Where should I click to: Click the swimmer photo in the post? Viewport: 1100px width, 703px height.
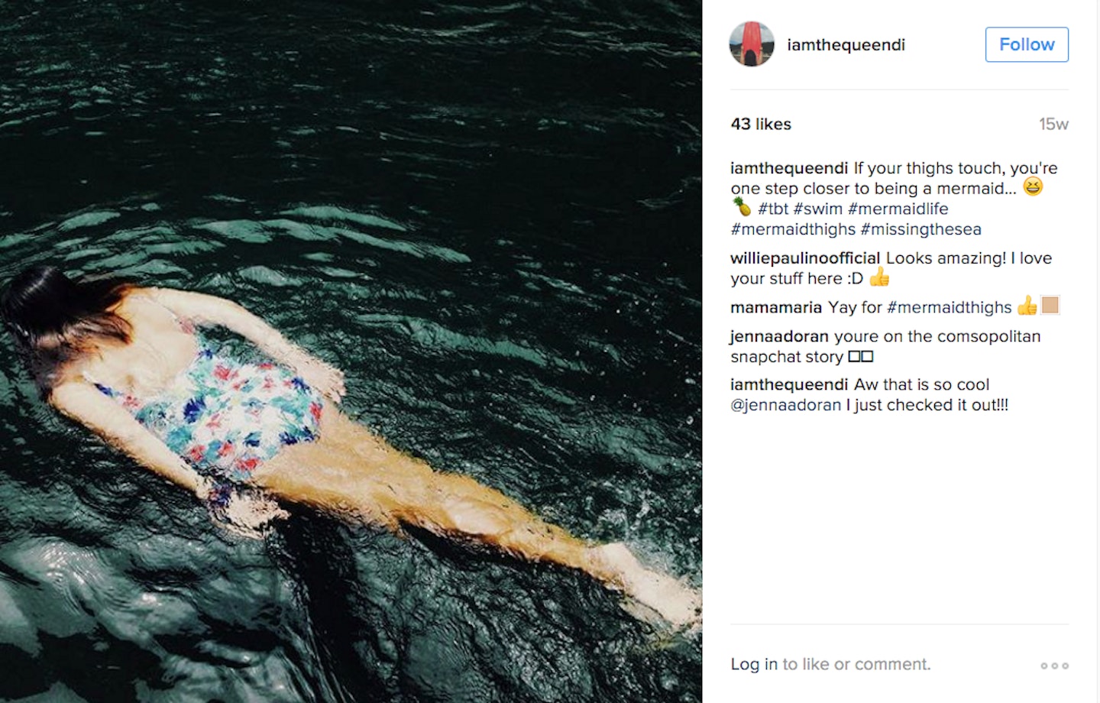point(351,351)
